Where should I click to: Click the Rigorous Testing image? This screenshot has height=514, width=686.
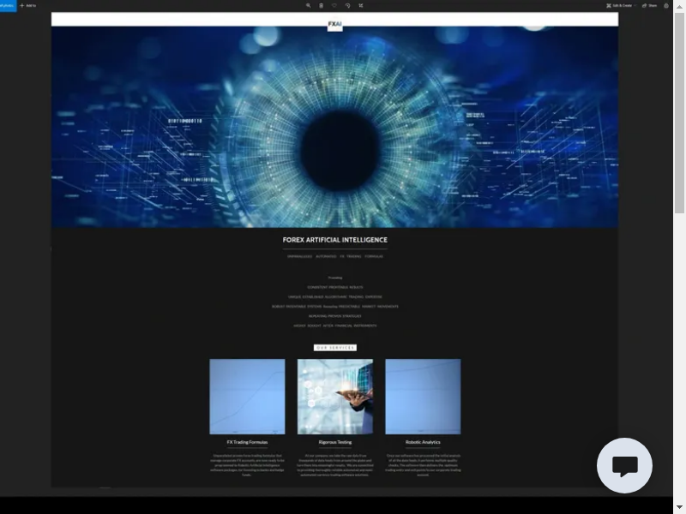click(x=334, y=397)
